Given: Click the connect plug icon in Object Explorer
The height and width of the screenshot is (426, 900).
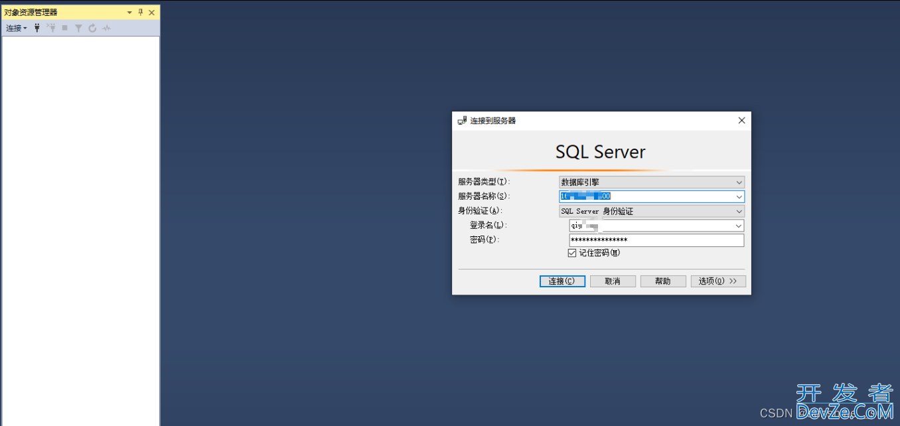Looking at the screenshot, I should 37,28.
